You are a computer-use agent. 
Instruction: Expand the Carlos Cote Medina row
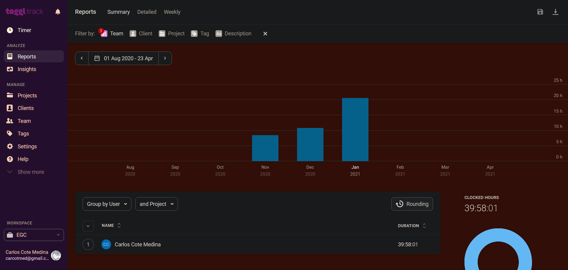(x=88, y=245)
